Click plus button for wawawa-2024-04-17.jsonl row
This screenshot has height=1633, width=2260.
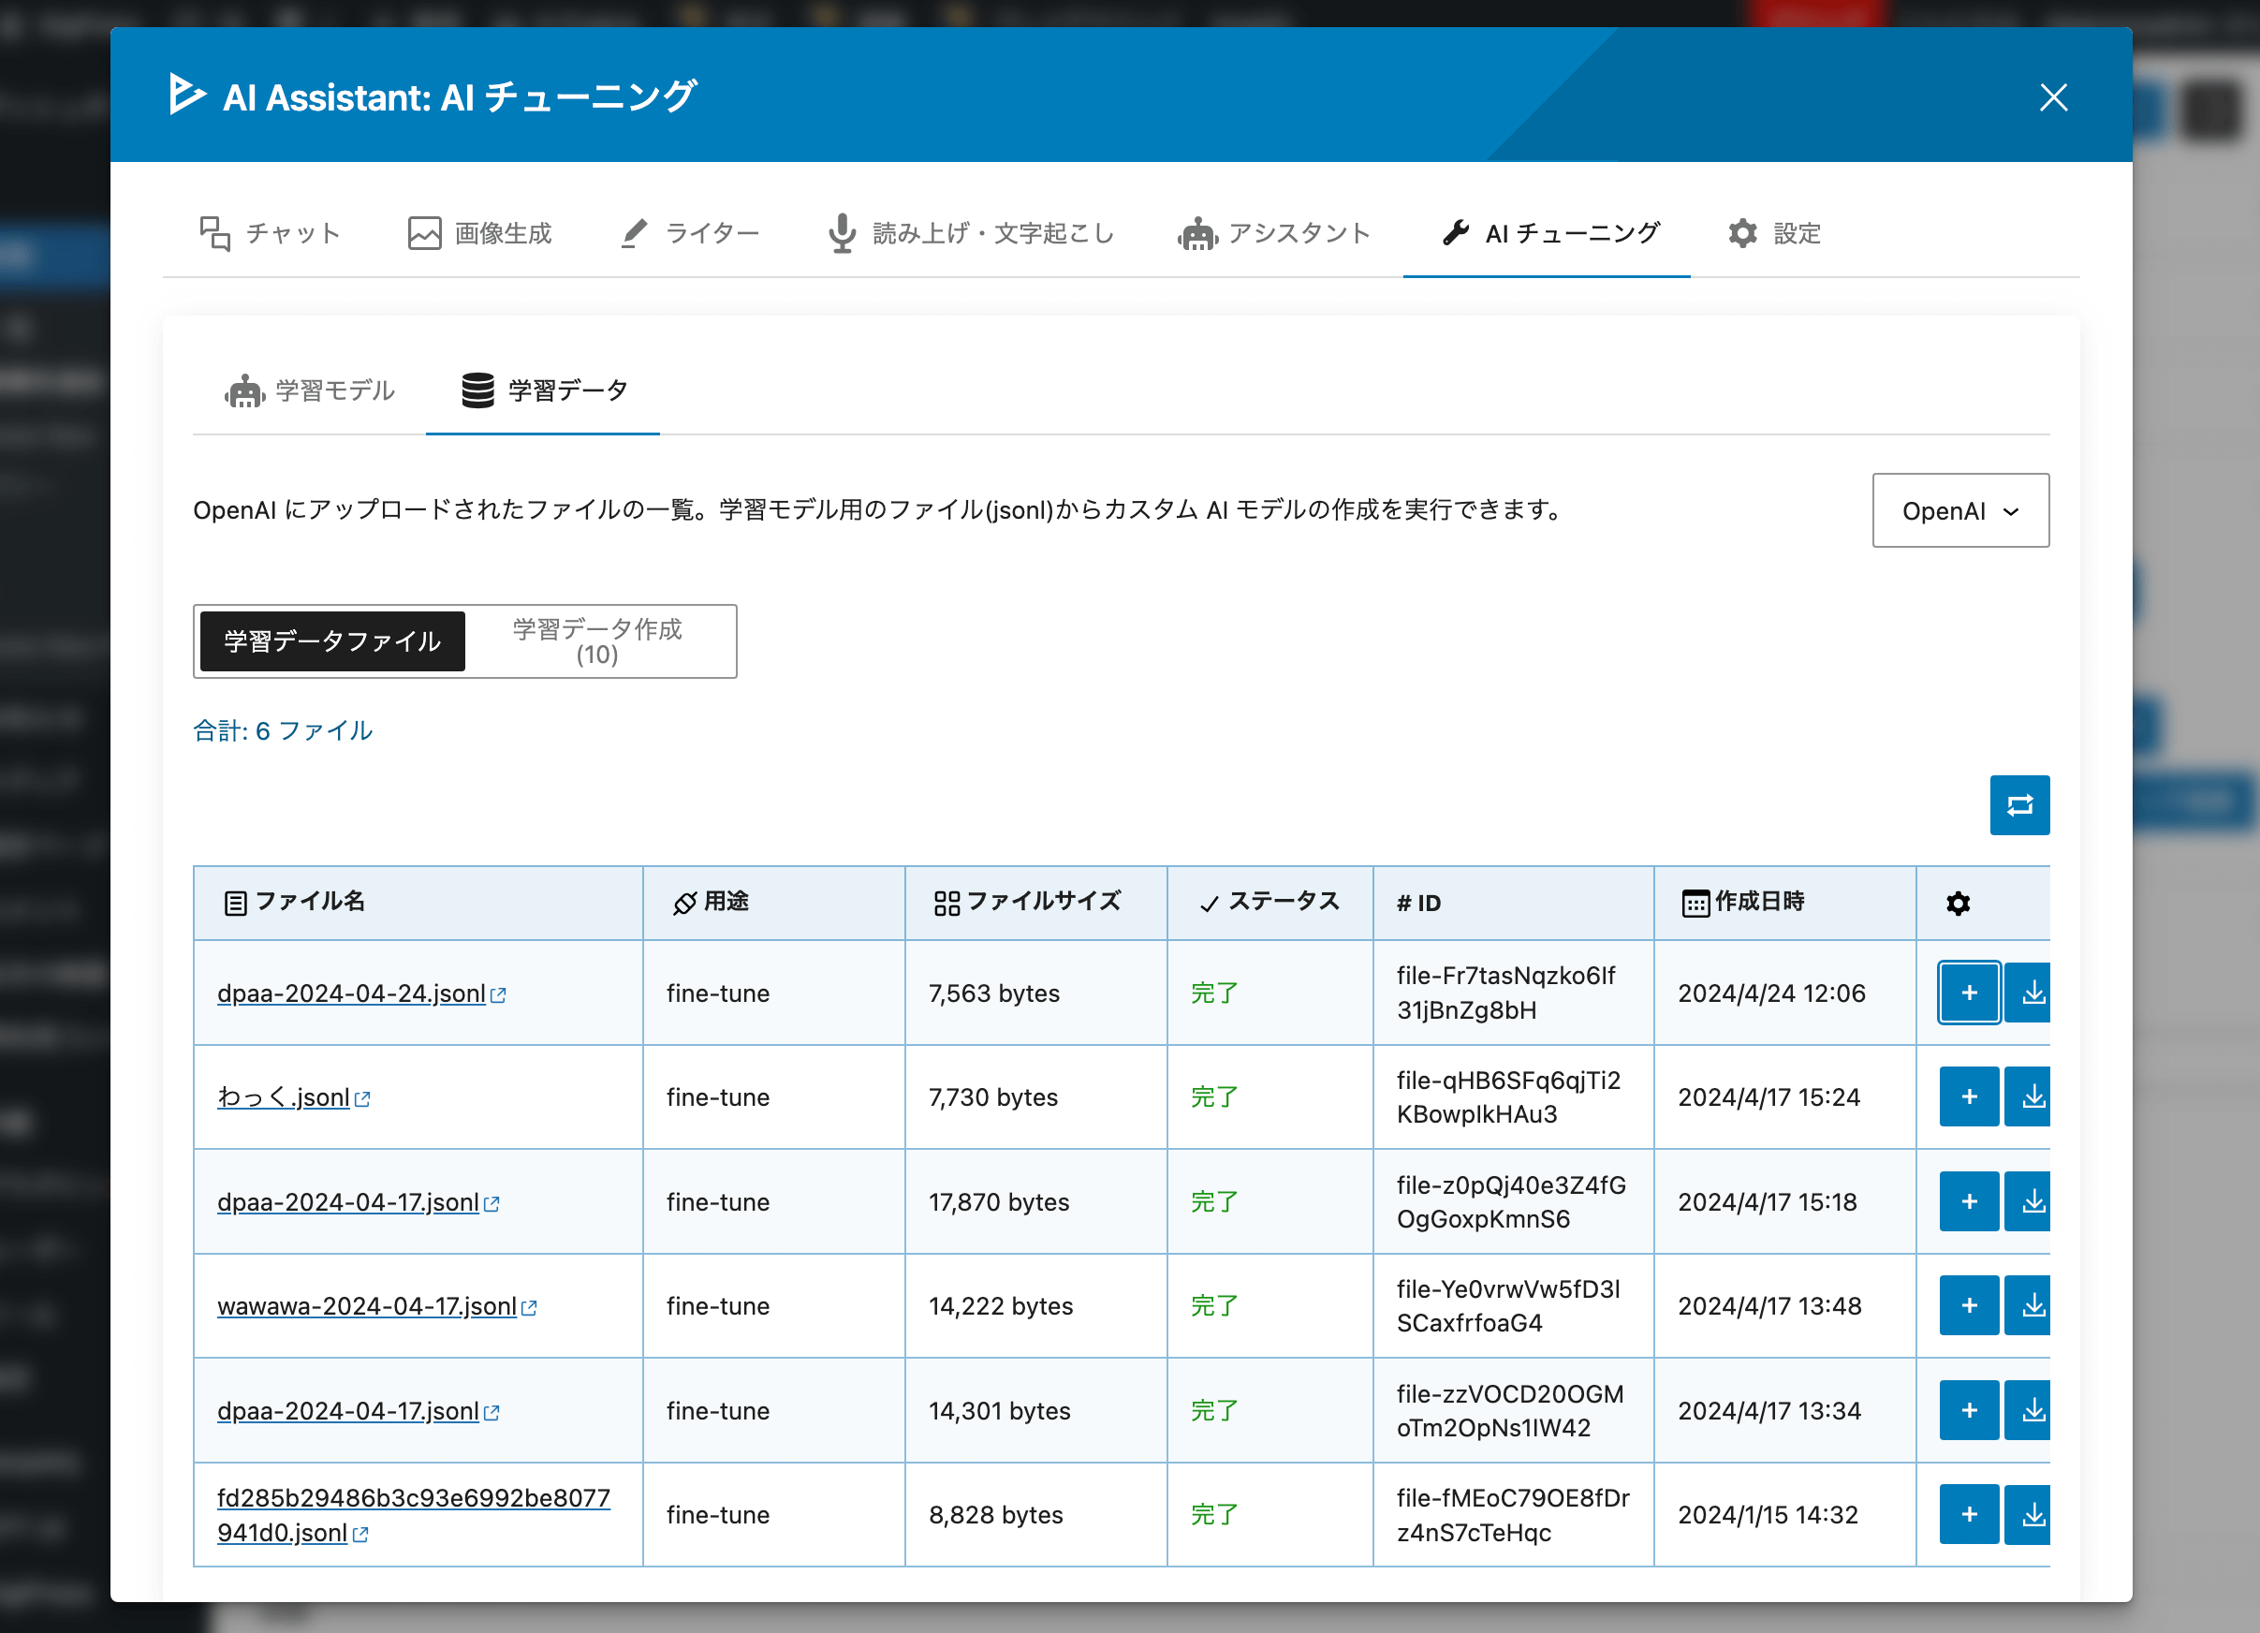1968,1305
